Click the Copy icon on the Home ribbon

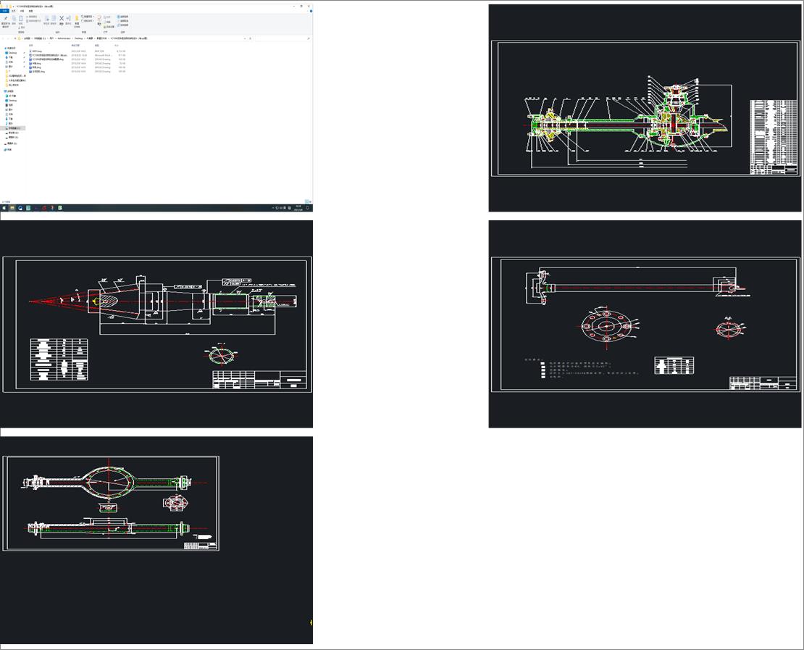[14, 20]
